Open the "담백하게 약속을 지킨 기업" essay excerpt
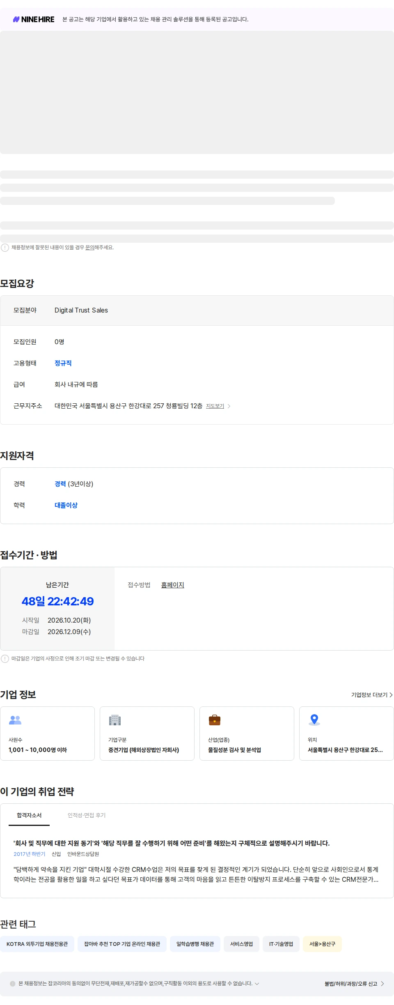 [x=196, y=874]
